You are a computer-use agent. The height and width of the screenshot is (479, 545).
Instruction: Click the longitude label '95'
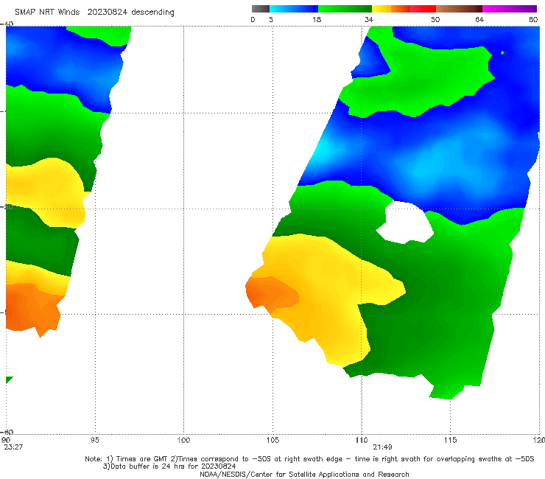[x=94, y=440]
